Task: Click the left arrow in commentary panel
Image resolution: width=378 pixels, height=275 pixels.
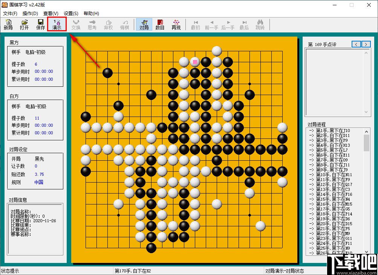Action: click(x=356, y=44)
